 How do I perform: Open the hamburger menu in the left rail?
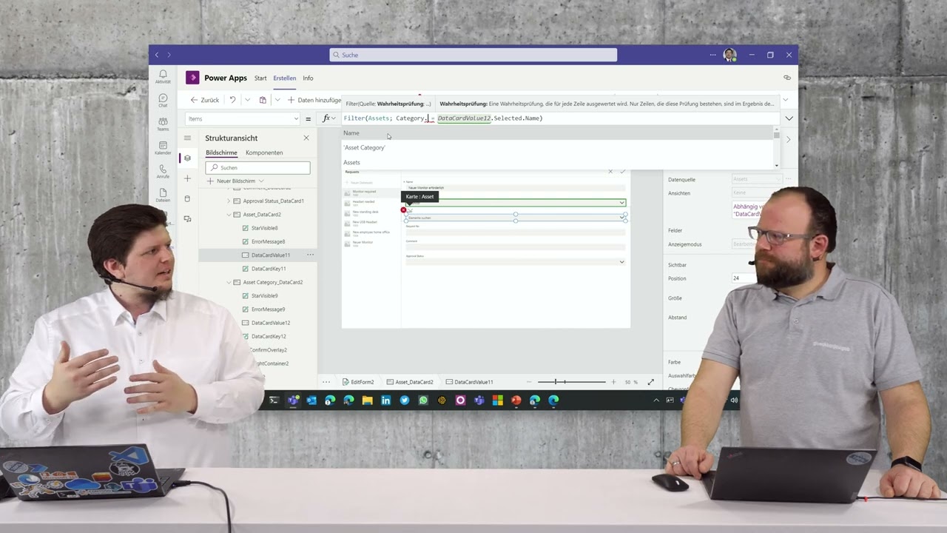click(187, 138)
